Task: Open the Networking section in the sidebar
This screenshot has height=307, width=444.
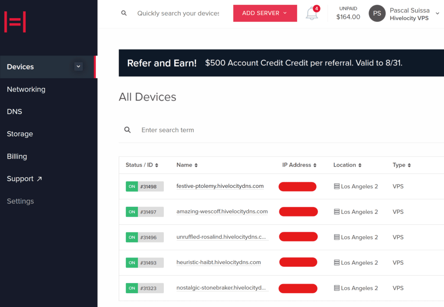Action: tap(26, 89)
